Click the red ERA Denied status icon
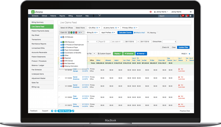The width and height of the screenshot is (221, 127). (x=63, y=61)
